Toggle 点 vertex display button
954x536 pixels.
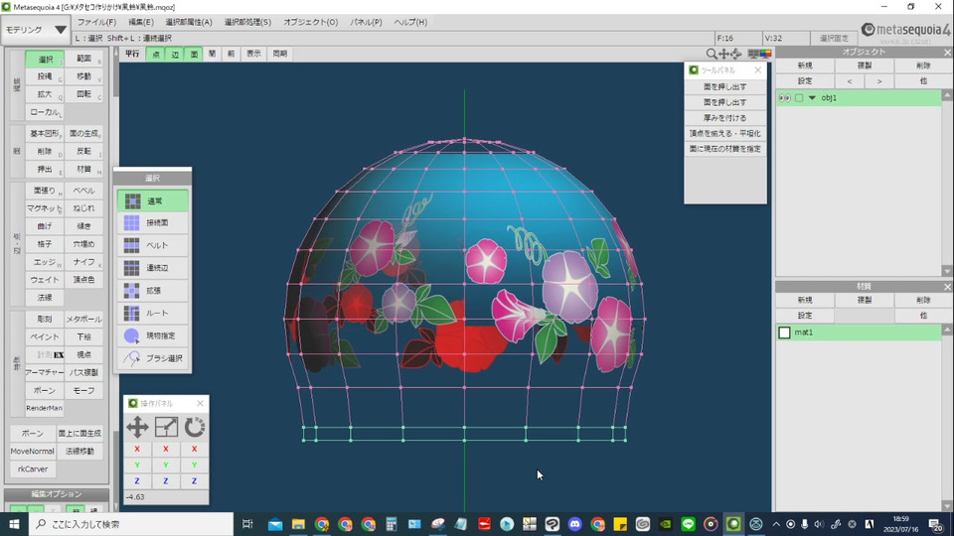coord(156,54)
